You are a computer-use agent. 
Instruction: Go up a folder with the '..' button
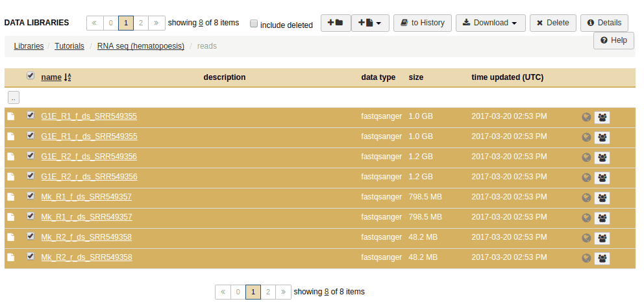(x=14, y=97)
